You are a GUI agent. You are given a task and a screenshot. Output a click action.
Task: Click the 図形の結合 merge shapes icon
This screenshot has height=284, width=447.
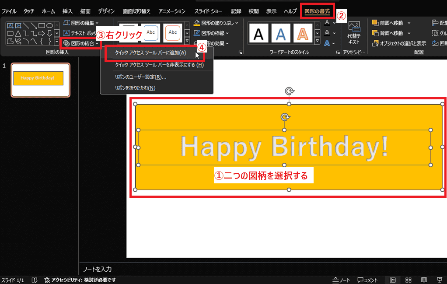66,43
